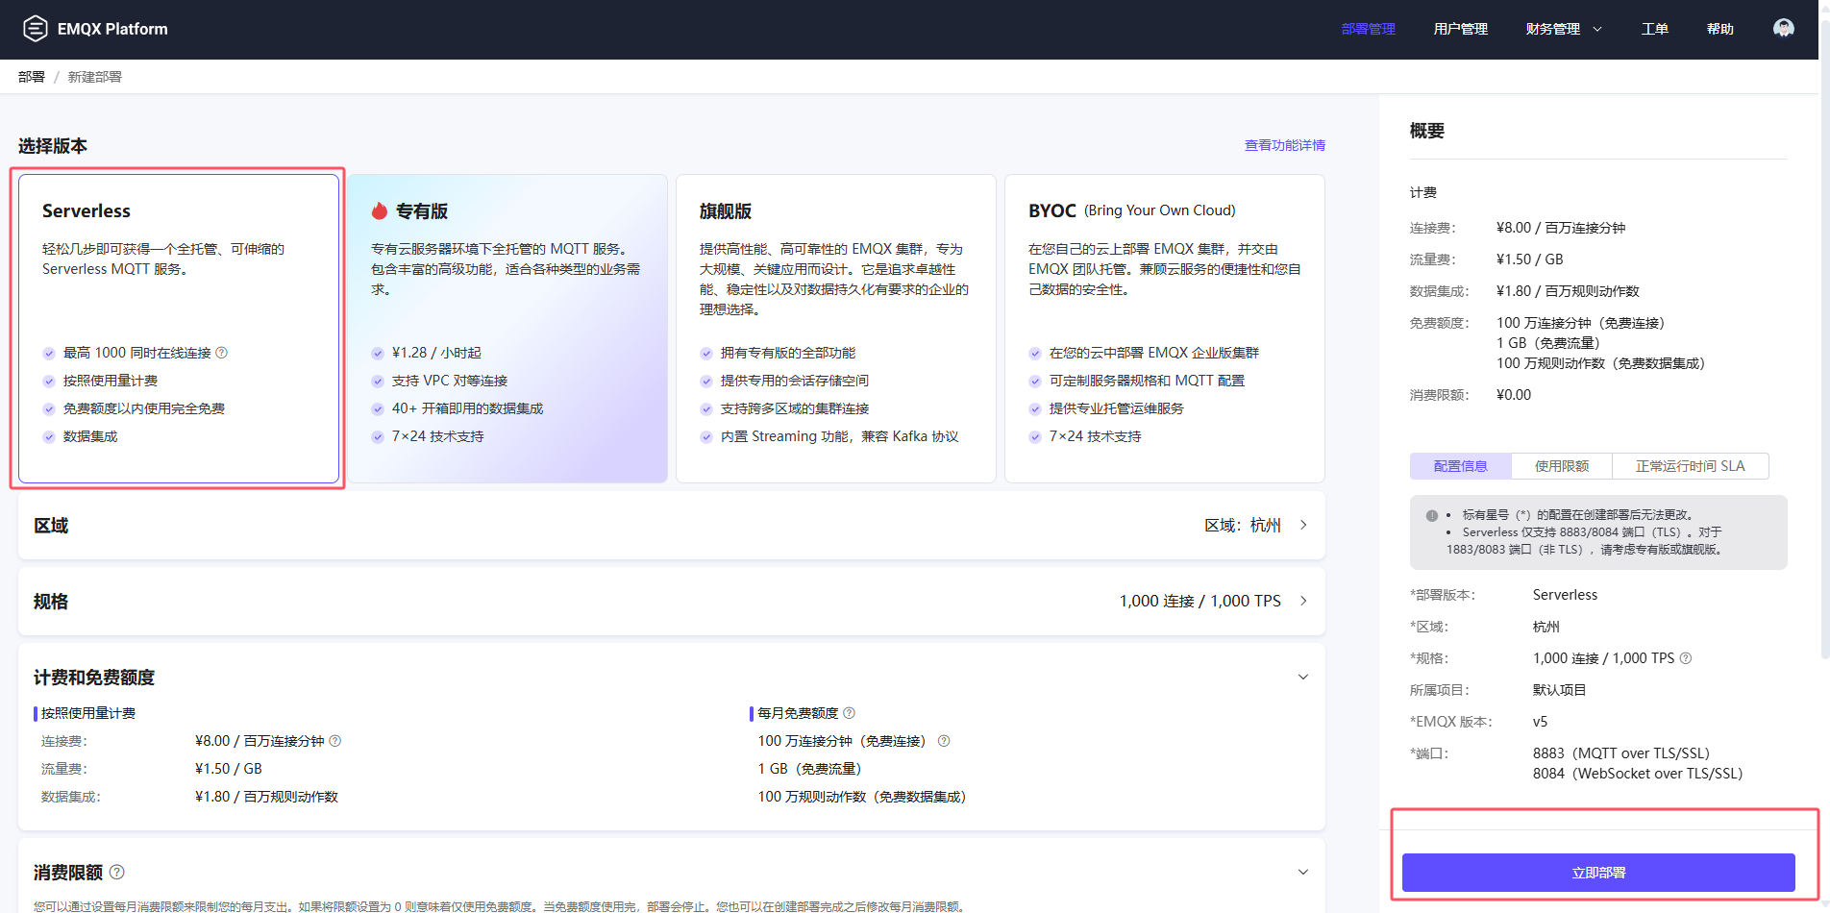Screen dimensions: 1830x913
Task: Click the flame icon on 专有版 card
Action: click(x=380, y=210)
